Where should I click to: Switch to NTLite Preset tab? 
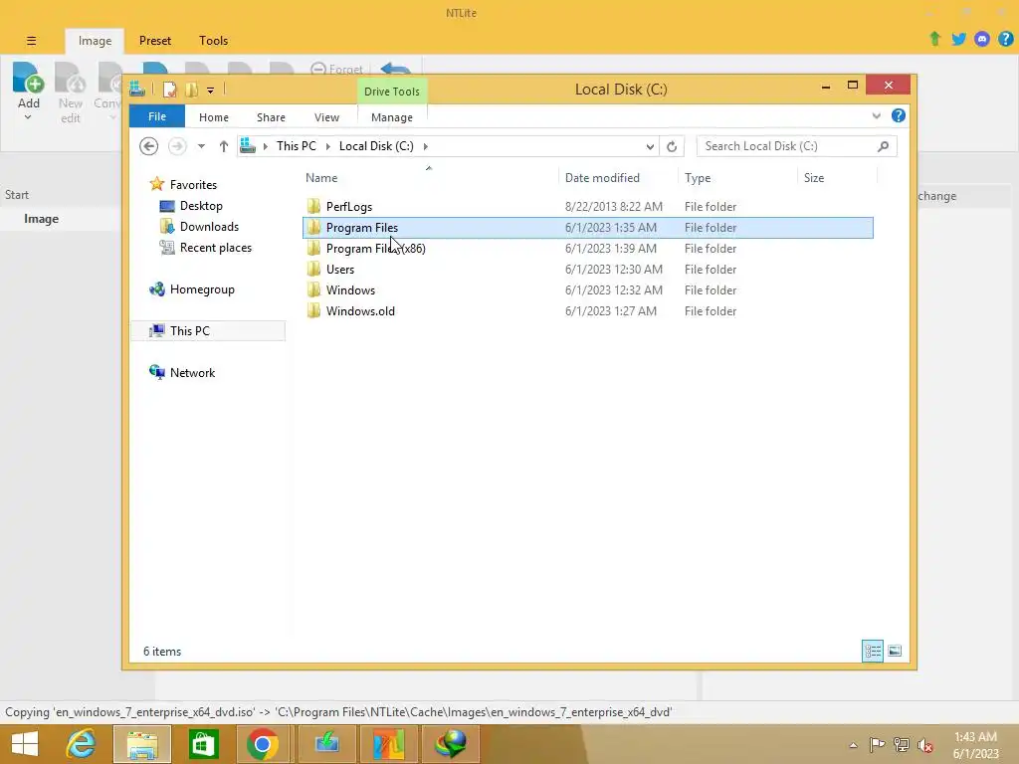tap(155, 40)
